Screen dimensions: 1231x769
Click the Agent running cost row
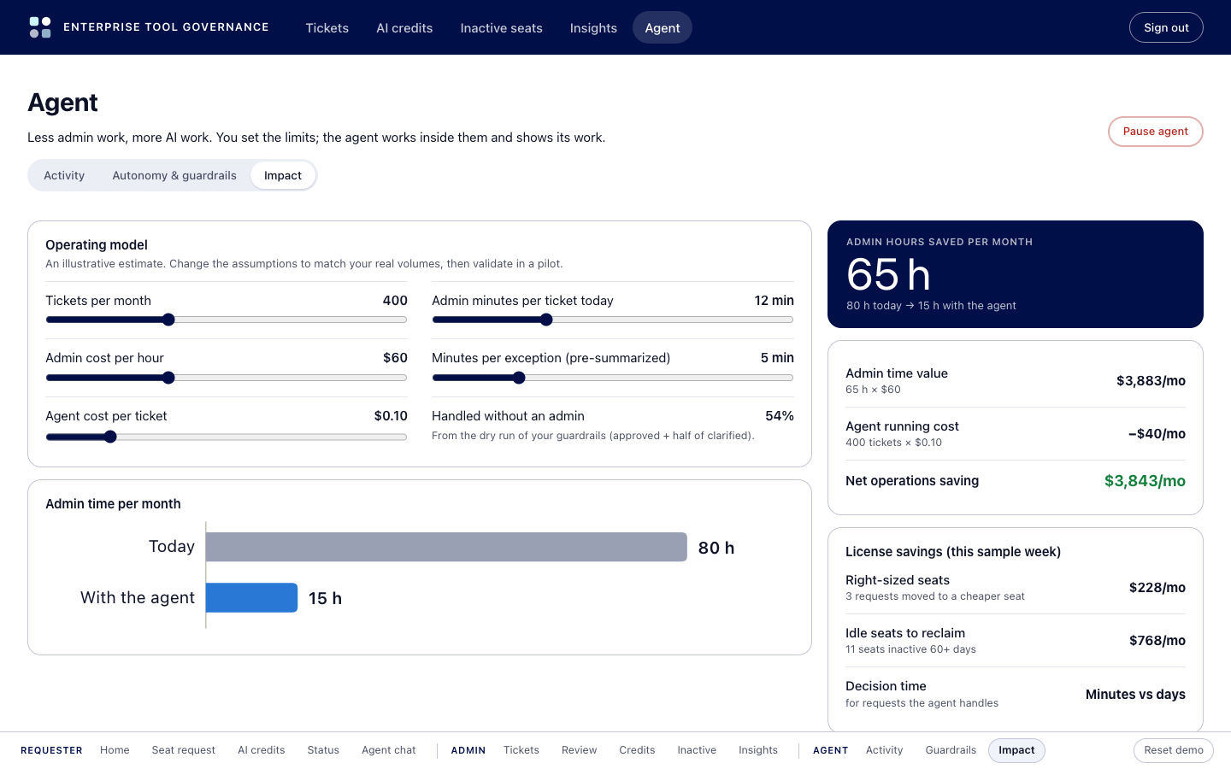1016,434
